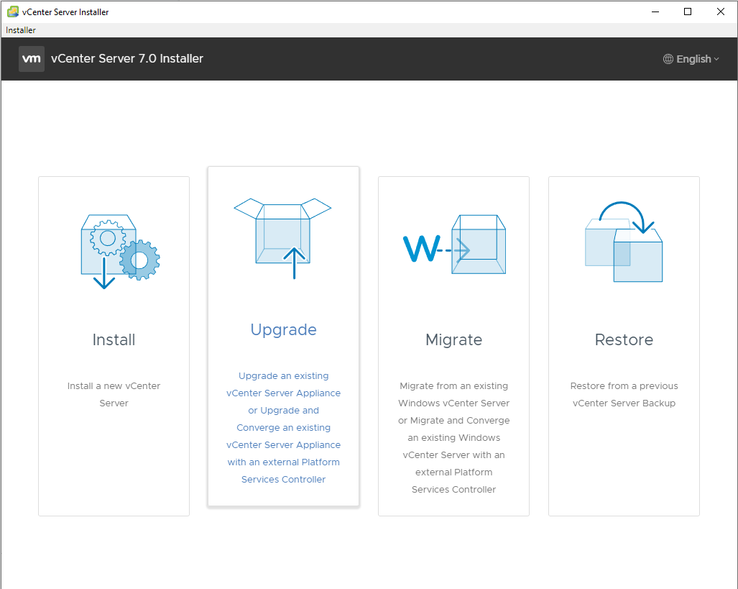This screenshot has width=738, height=589.
Task: Click the globe language icon
Action: coord(668,59)
